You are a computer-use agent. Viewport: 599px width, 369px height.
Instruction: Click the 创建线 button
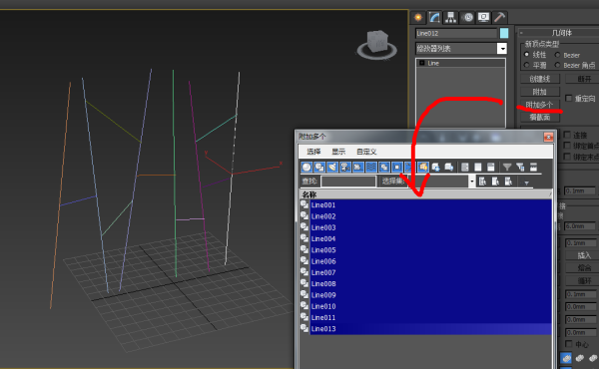point(540,79)
